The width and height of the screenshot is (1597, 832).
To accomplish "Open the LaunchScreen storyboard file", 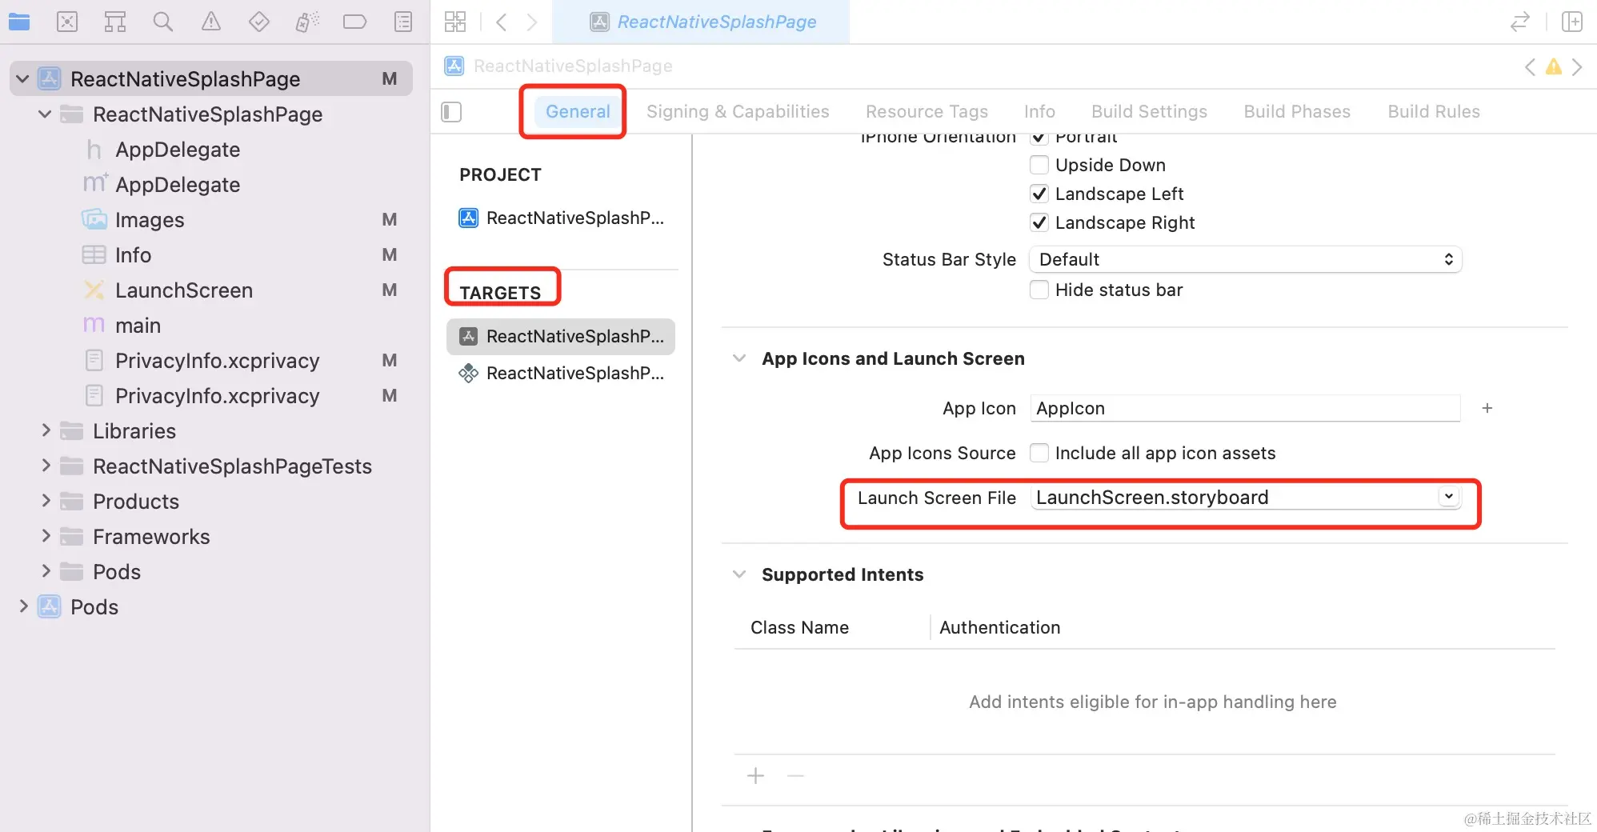I will (x=184, y=290).
